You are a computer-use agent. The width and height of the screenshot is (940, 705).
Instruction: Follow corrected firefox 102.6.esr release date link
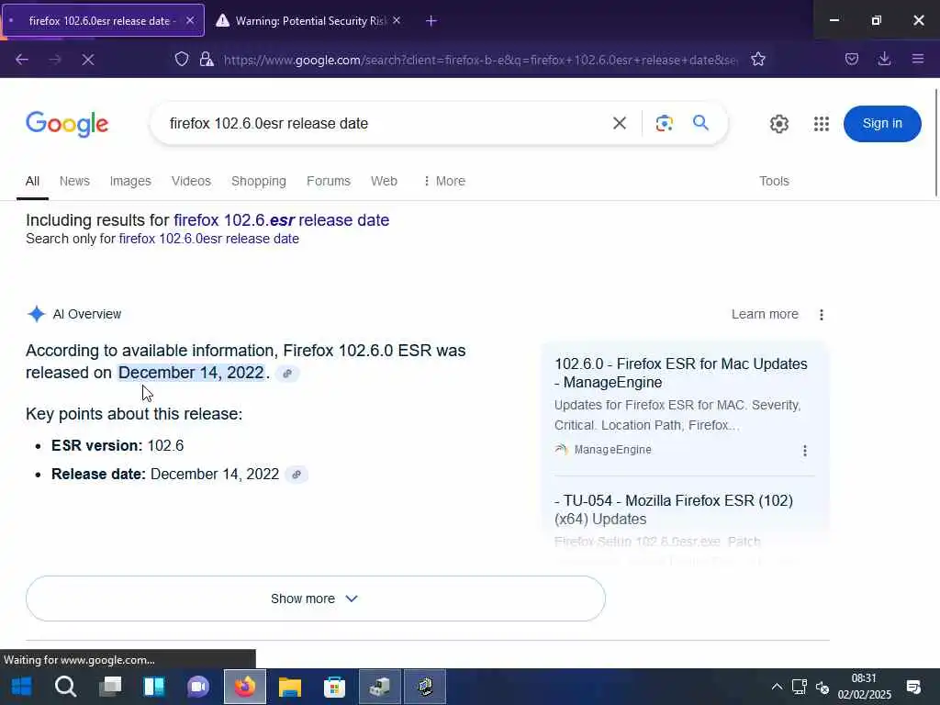281,220
